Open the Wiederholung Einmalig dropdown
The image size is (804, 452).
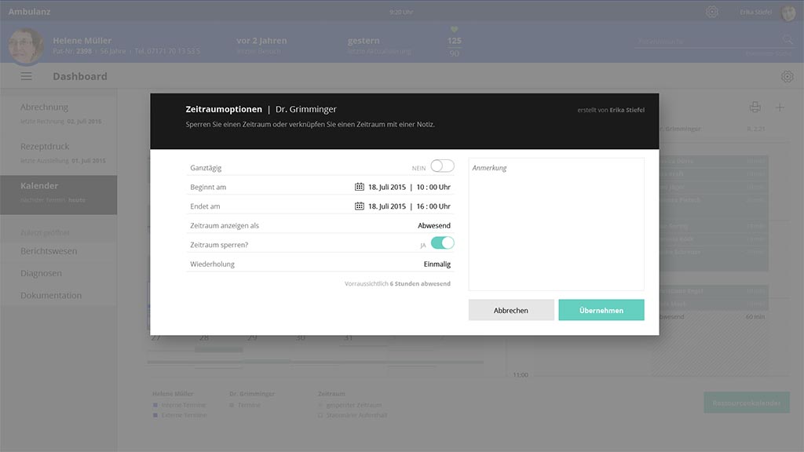tap(437, 264)
